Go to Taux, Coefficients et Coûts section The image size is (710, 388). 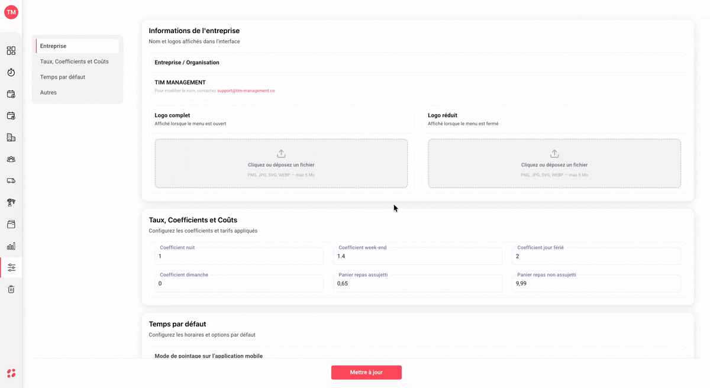(75, 62)
